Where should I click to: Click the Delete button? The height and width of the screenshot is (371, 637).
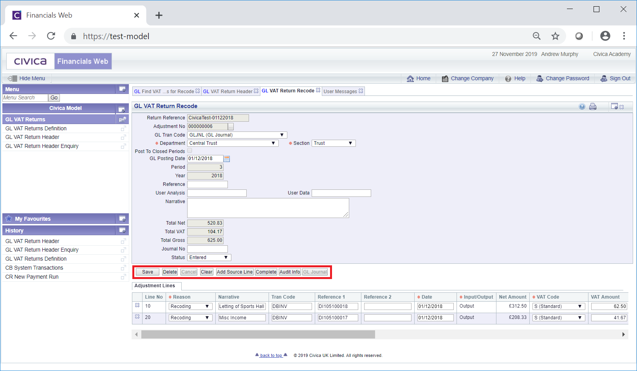pos(170,272)
